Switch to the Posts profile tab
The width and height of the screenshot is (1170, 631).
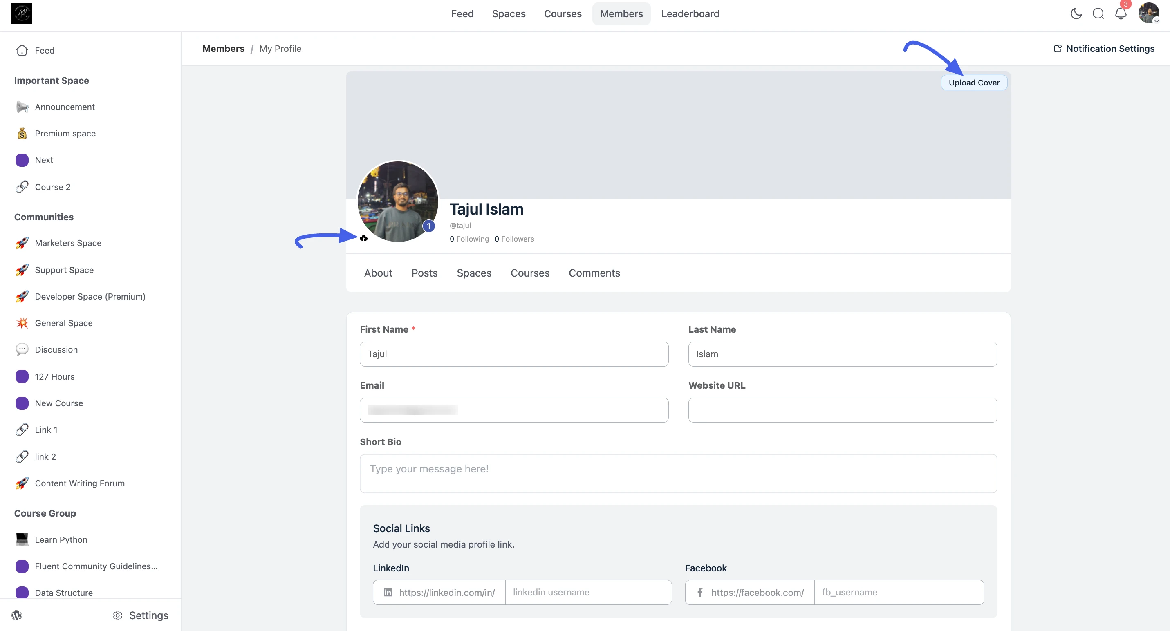[425, 273]
